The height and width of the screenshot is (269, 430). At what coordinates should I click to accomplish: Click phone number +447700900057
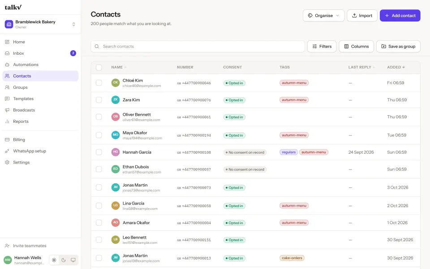(x=196, y=169)
